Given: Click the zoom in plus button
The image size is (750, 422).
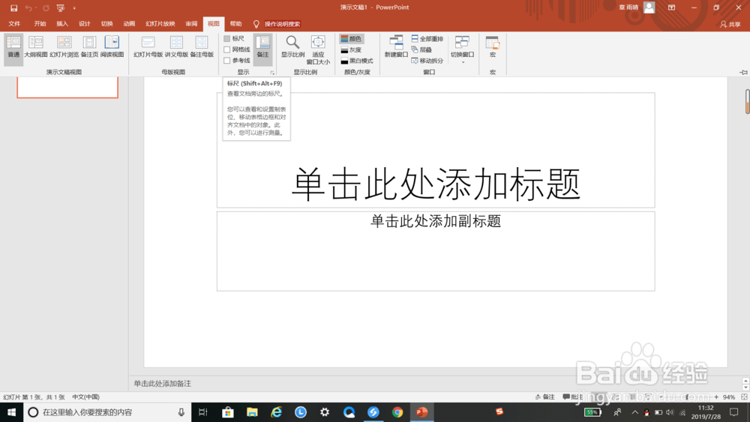Looking at the screenshot, I should pos(716,397).
